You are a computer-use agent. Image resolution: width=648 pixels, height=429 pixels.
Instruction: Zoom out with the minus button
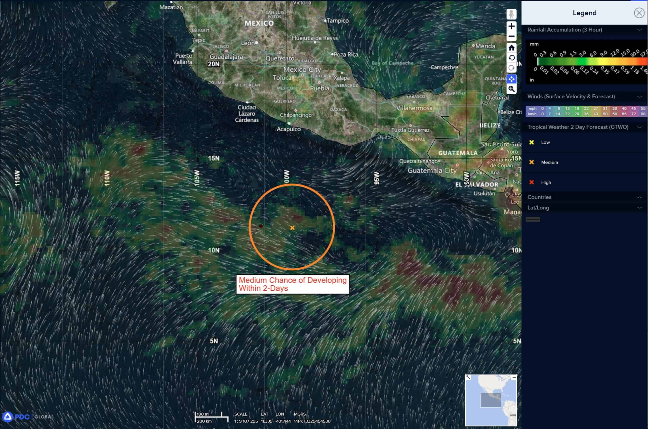[x=511, y=36]
